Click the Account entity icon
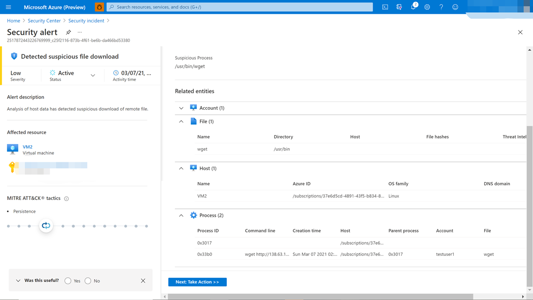The image size is (533, 300). [x=193, y=108]
